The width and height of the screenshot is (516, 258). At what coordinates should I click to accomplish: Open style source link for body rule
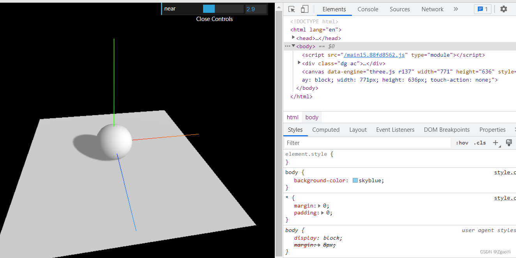click(x=505, y=172)
